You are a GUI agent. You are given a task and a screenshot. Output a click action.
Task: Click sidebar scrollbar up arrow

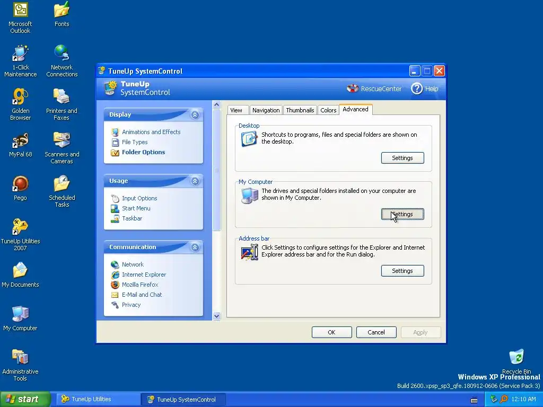[216, 104]
